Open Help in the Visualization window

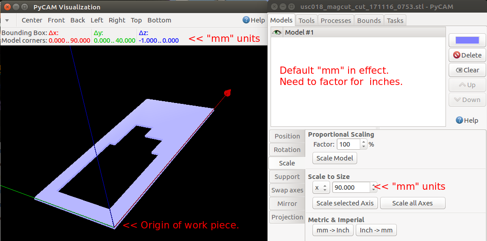click(253, 20)
